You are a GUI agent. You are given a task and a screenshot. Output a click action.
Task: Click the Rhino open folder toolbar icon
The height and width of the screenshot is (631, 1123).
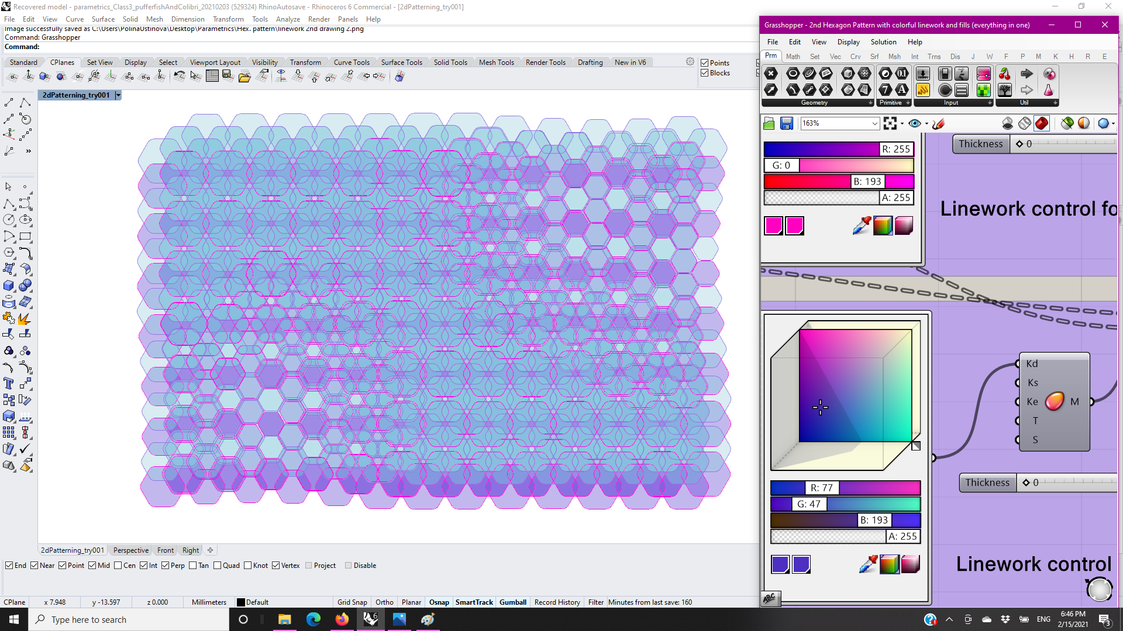pyautogui.click(x=244, y=77)
